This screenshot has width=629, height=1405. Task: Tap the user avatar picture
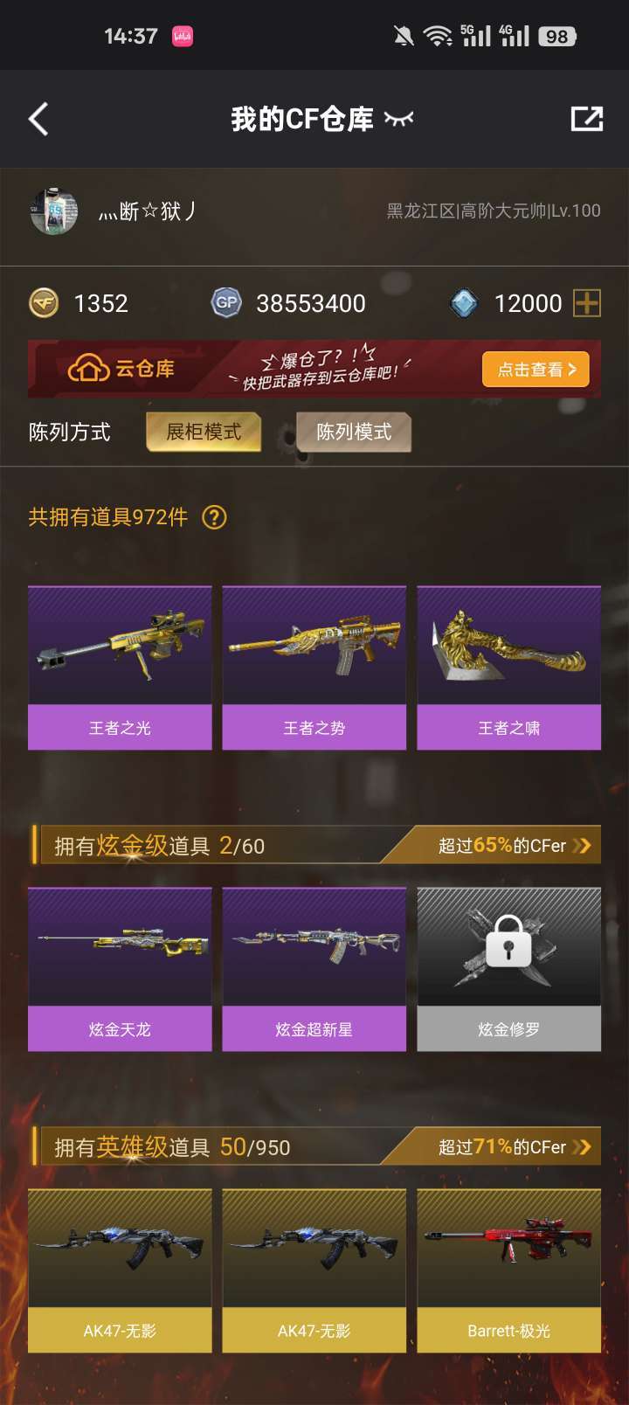coord(54,211)
